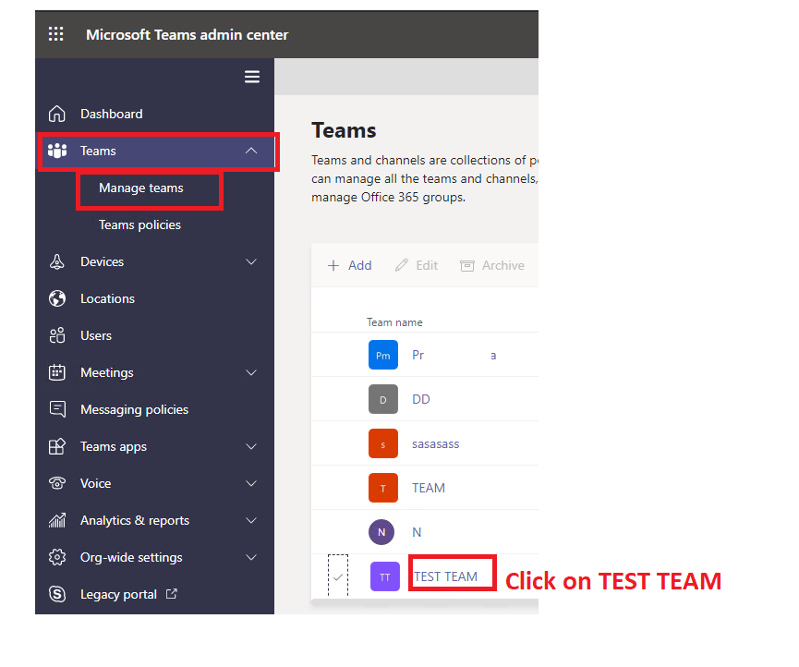
Task: Click the Teams apps icon
Action: point(57,446)
